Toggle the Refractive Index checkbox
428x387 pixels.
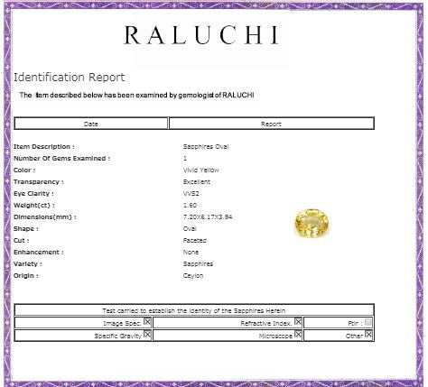coord(298,321)
